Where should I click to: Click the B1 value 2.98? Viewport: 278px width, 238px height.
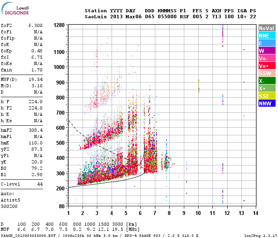tap(37, 175)
